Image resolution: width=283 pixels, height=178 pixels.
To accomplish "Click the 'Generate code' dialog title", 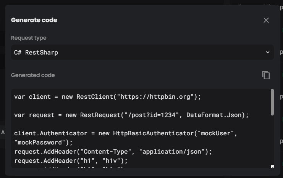I will (x=34, y=20).
